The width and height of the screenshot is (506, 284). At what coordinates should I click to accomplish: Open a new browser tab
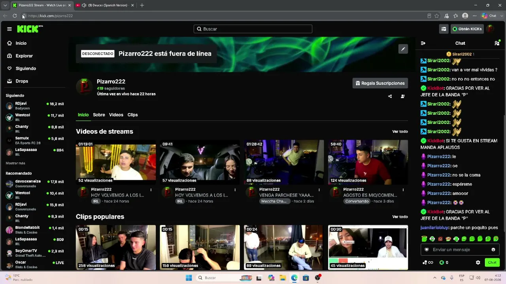(142, 5)
